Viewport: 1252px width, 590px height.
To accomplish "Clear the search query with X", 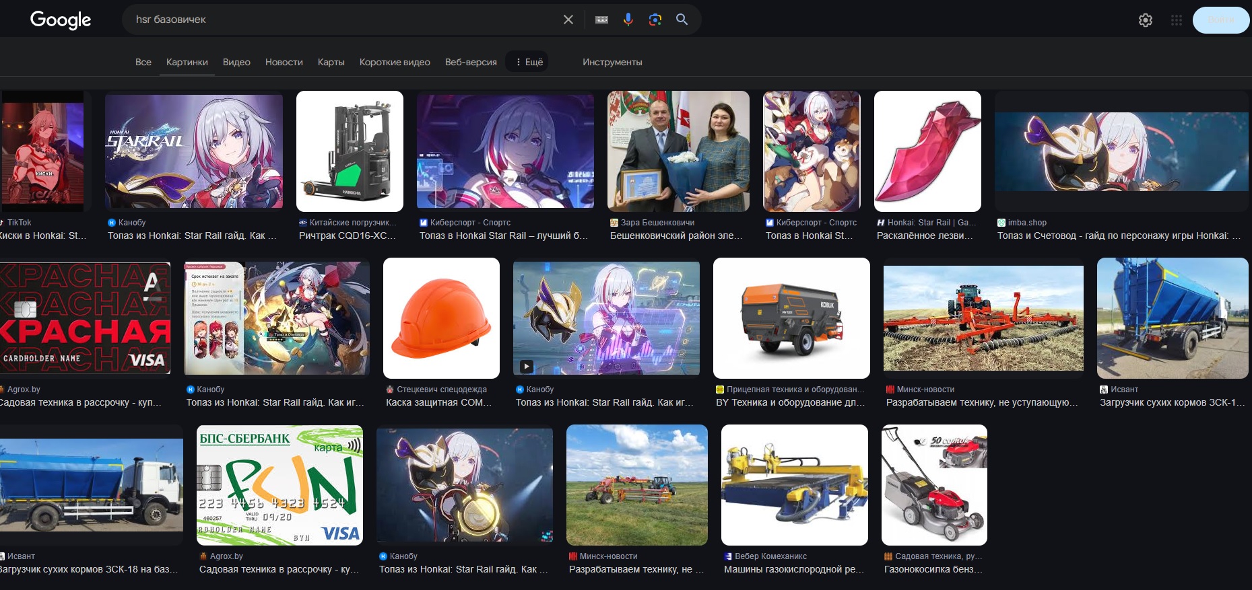I will click(x=568, y=20).
